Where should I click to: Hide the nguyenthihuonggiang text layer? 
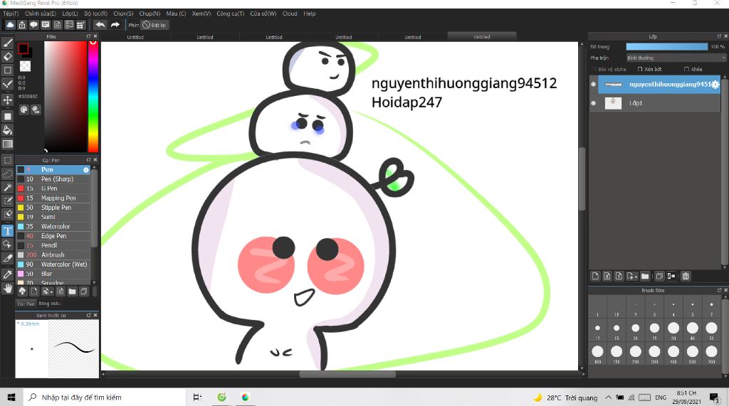(593, 85)
